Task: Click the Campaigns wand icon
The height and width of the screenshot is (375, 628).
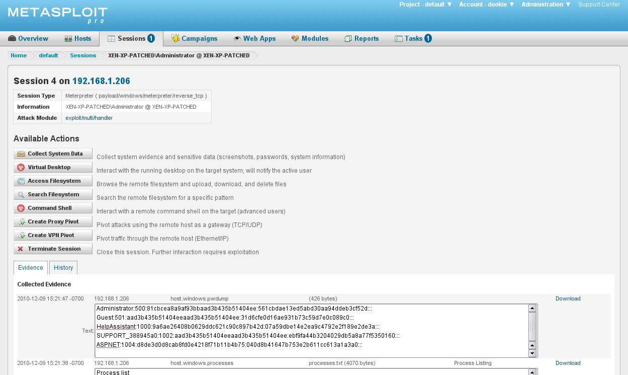Action: pos(175,38)
